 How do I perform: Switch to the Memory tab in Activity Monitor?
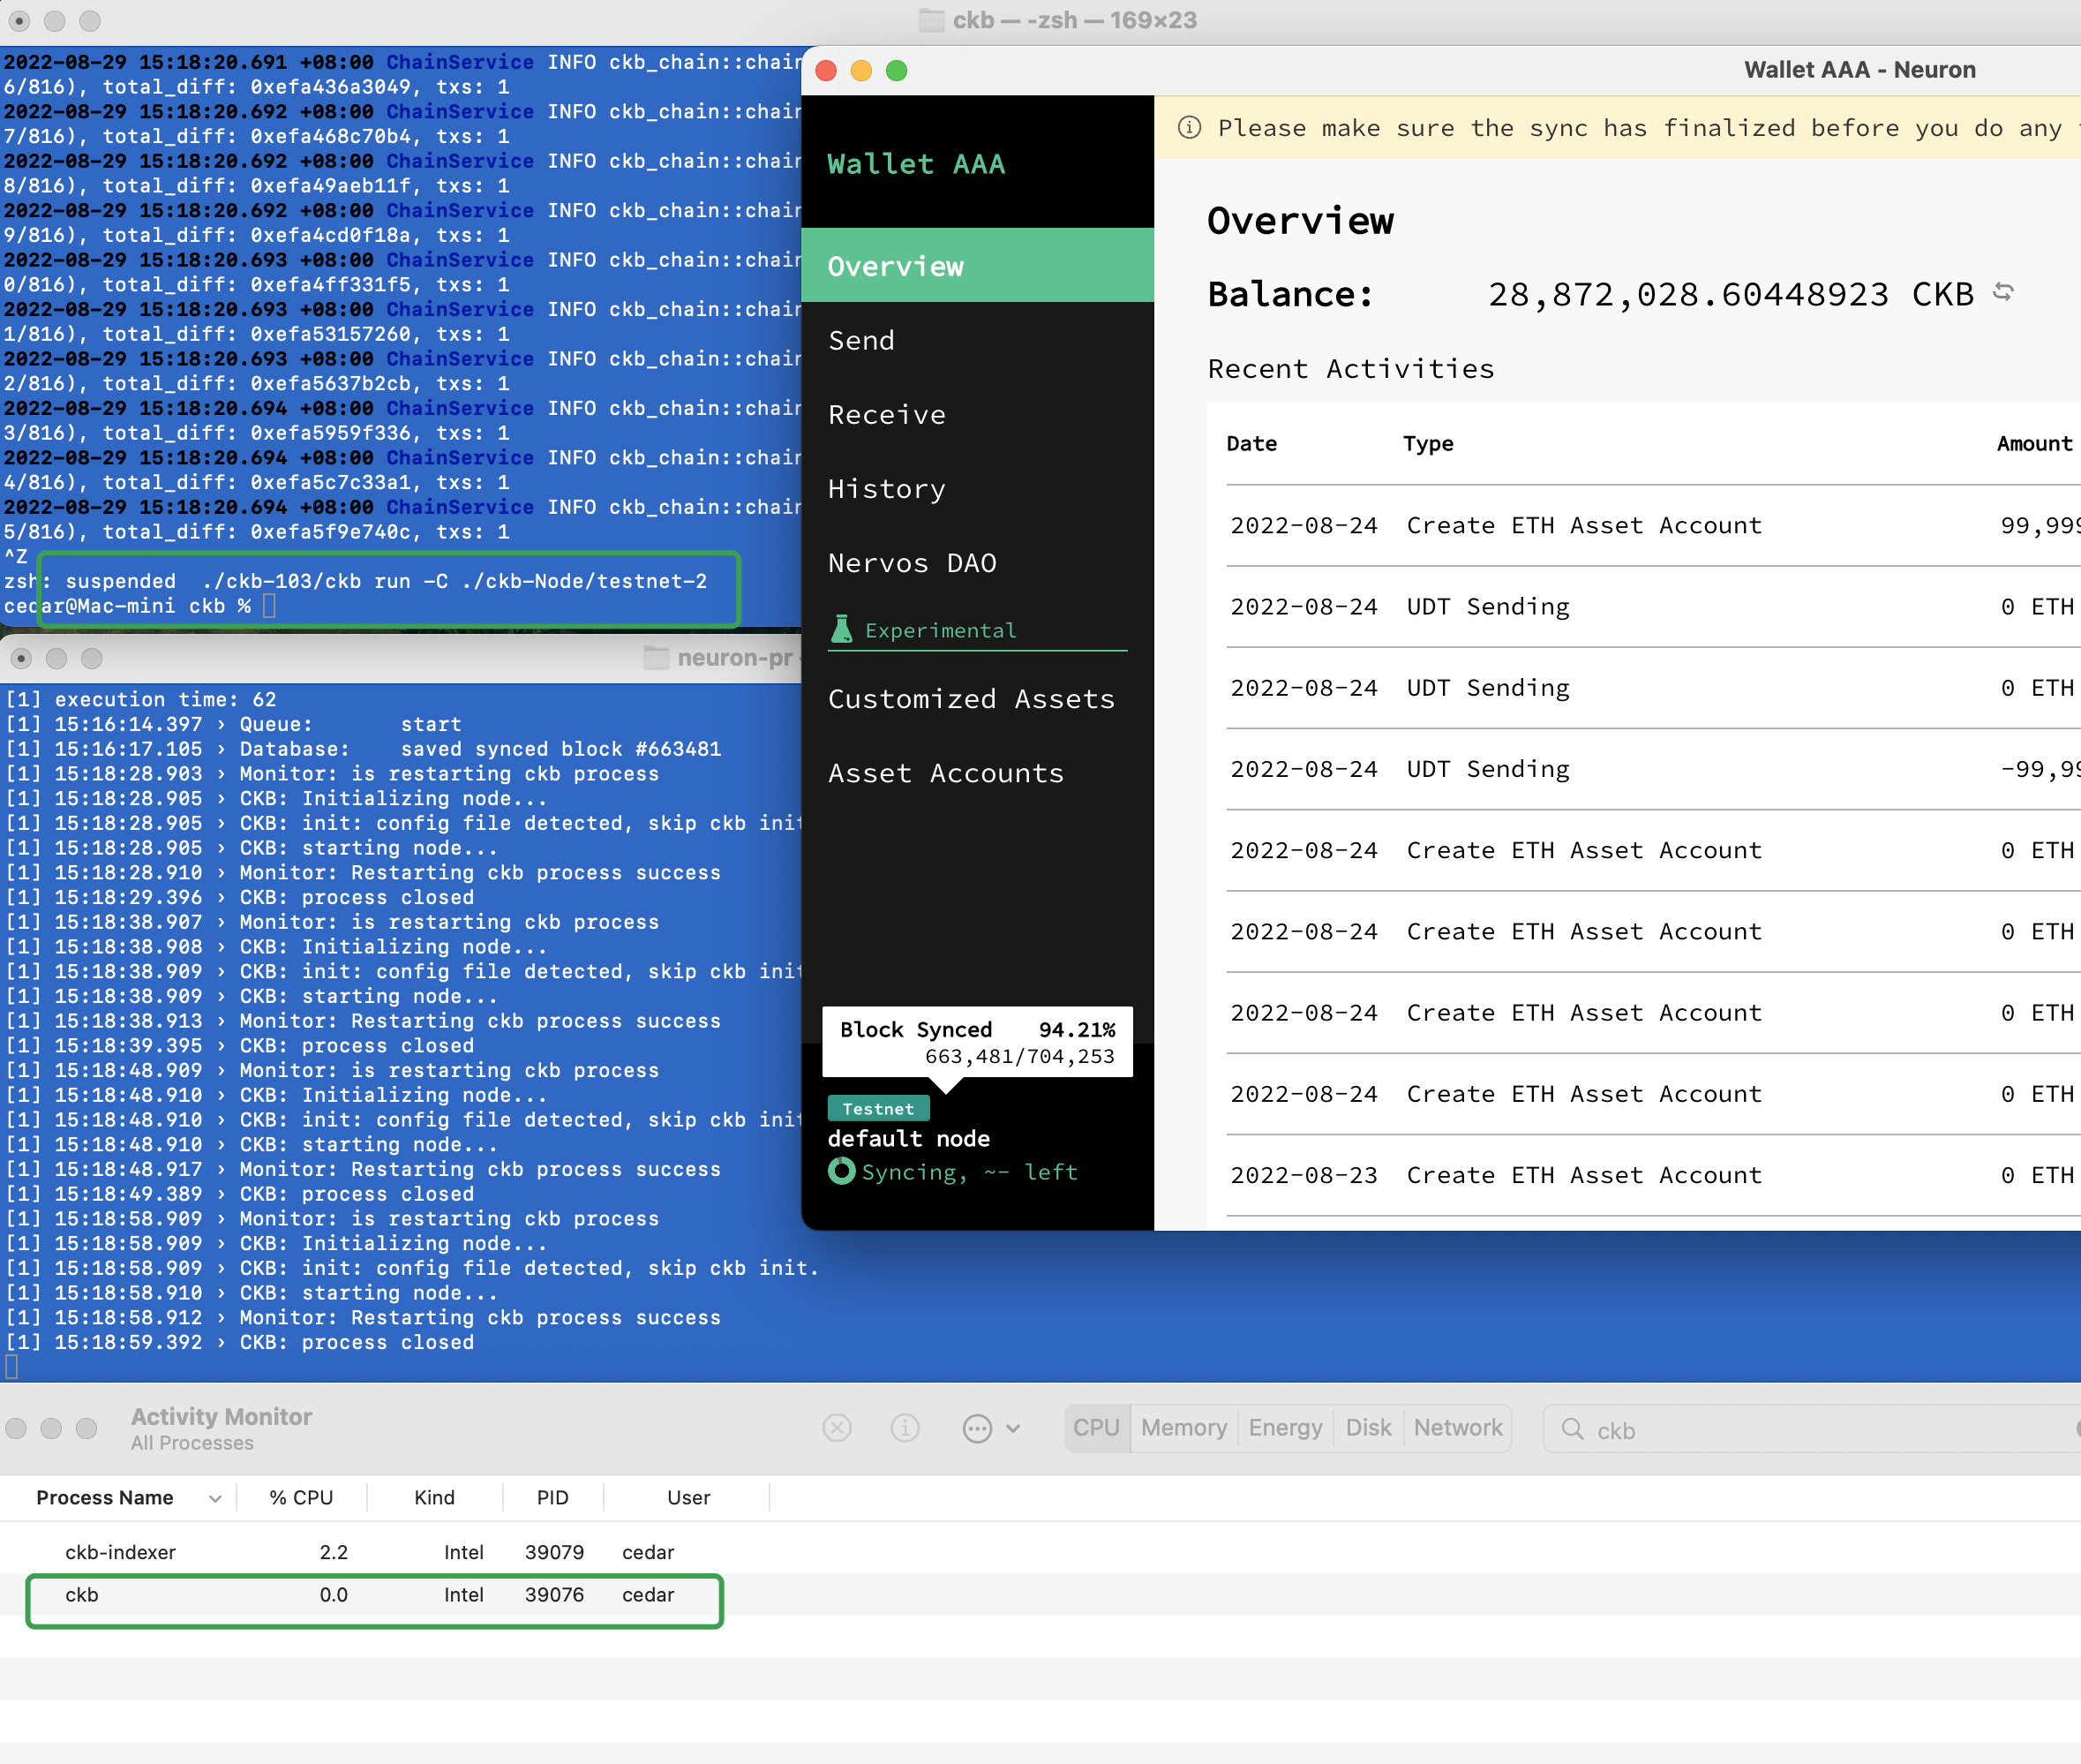coord(1183,1428)
